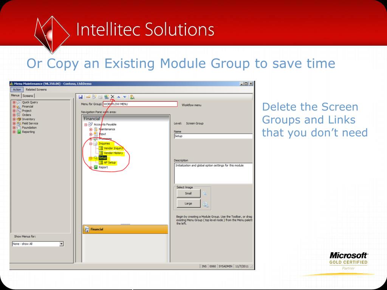Select the Inquiries tree row
Screen dimensions: 387x290
click(x=104, y=143)
